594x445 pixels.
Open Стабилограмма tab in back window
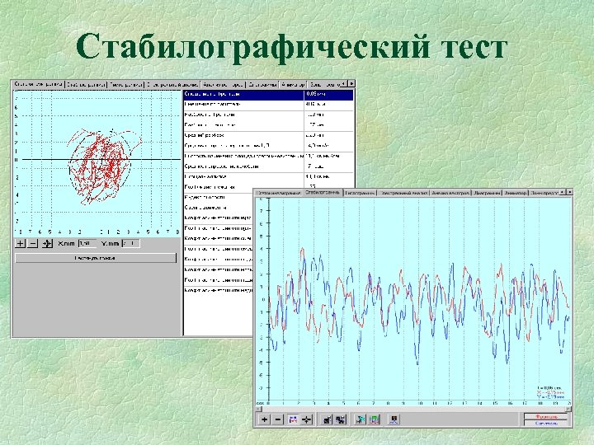86,84
